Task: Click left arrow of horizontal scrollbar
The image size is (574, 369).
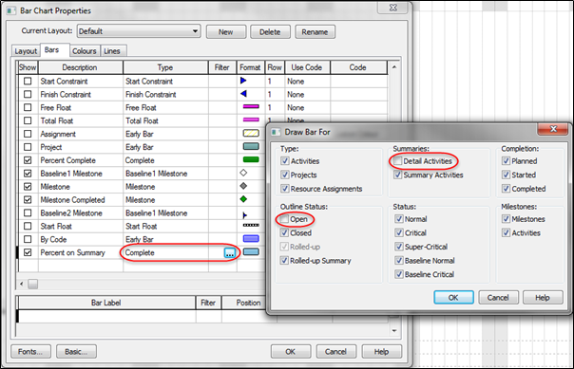Action: (22, 284)
